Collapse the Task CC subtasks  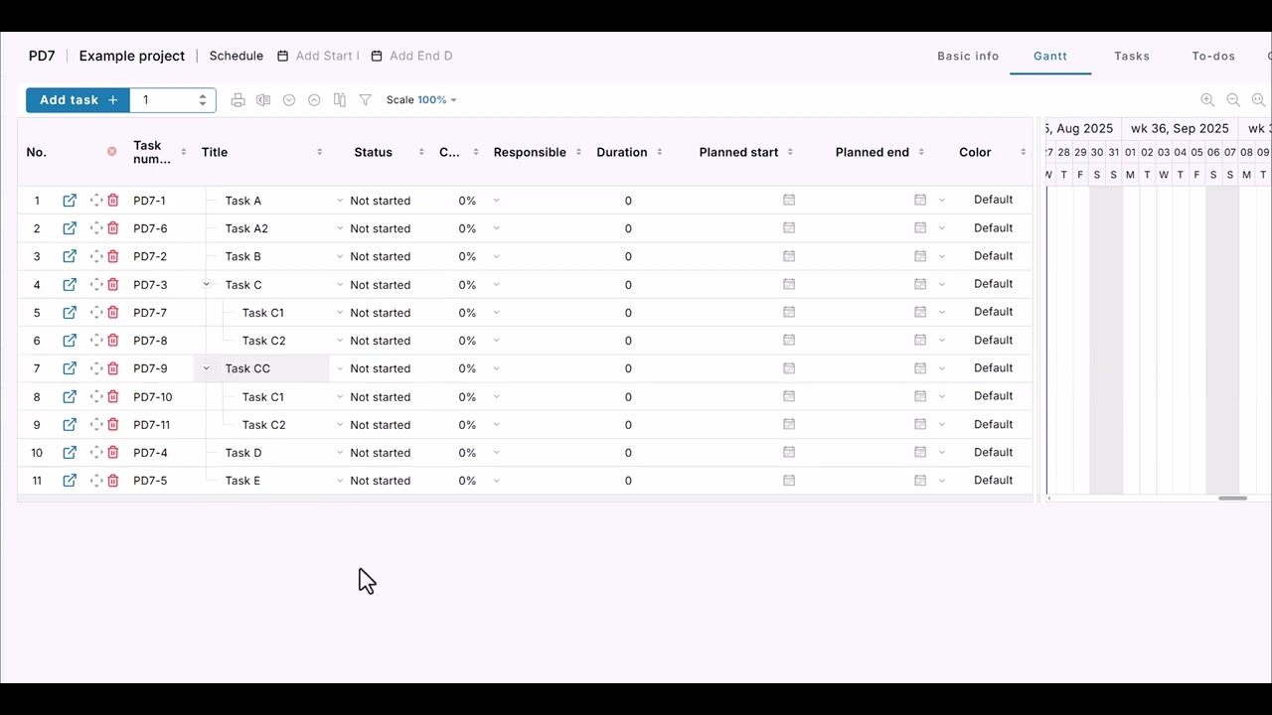point(207,368)
